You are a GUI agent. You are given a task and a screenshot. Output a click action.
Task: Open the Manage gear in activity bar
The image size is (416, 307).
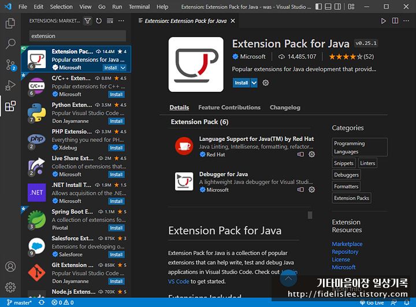point(10,287)
